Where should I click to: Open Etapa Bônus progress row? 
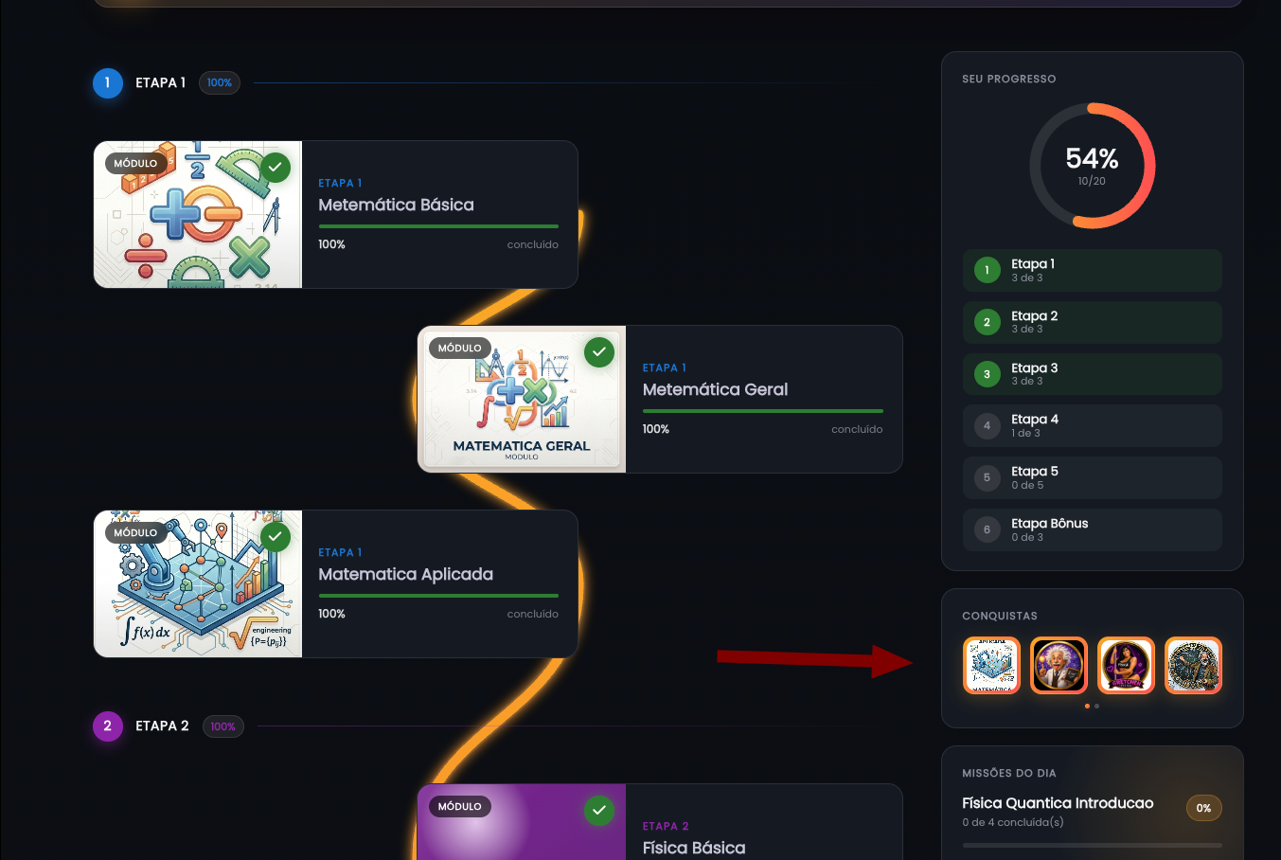(x=1093, y=529)
